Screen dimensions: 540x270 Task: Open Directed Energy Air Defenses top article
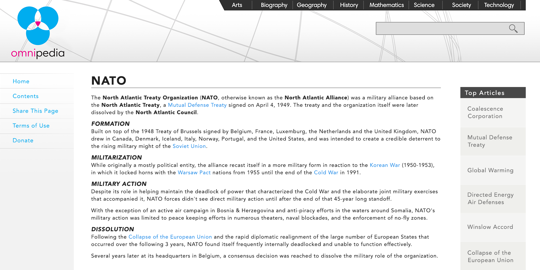(493, 199)
